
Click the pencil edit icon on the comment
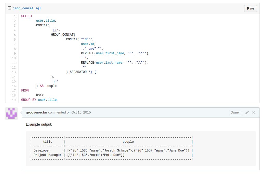[x=247, y=112]
